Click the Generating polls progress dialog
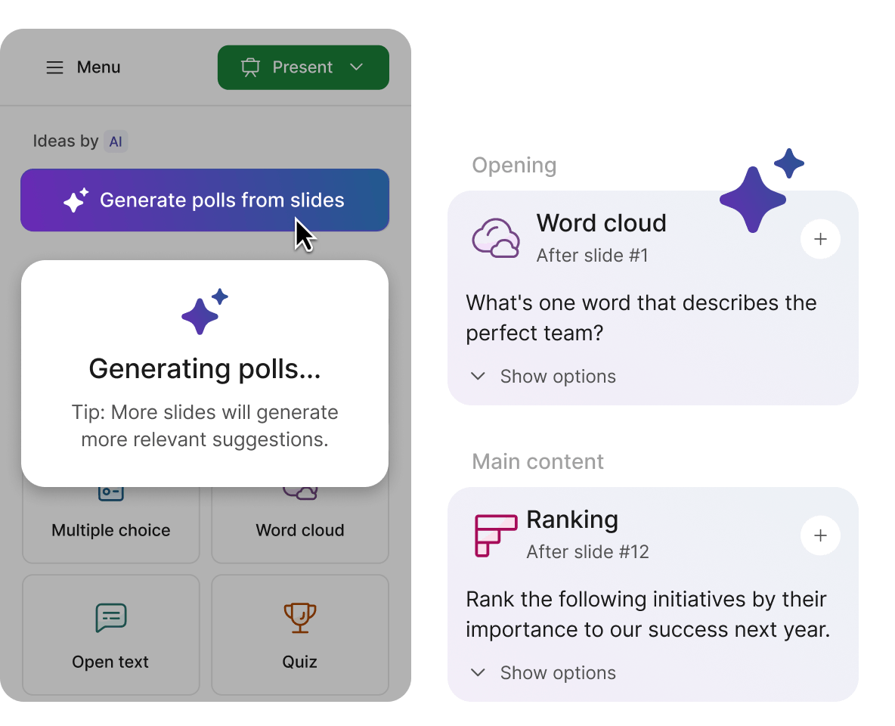 coord(205,374)
